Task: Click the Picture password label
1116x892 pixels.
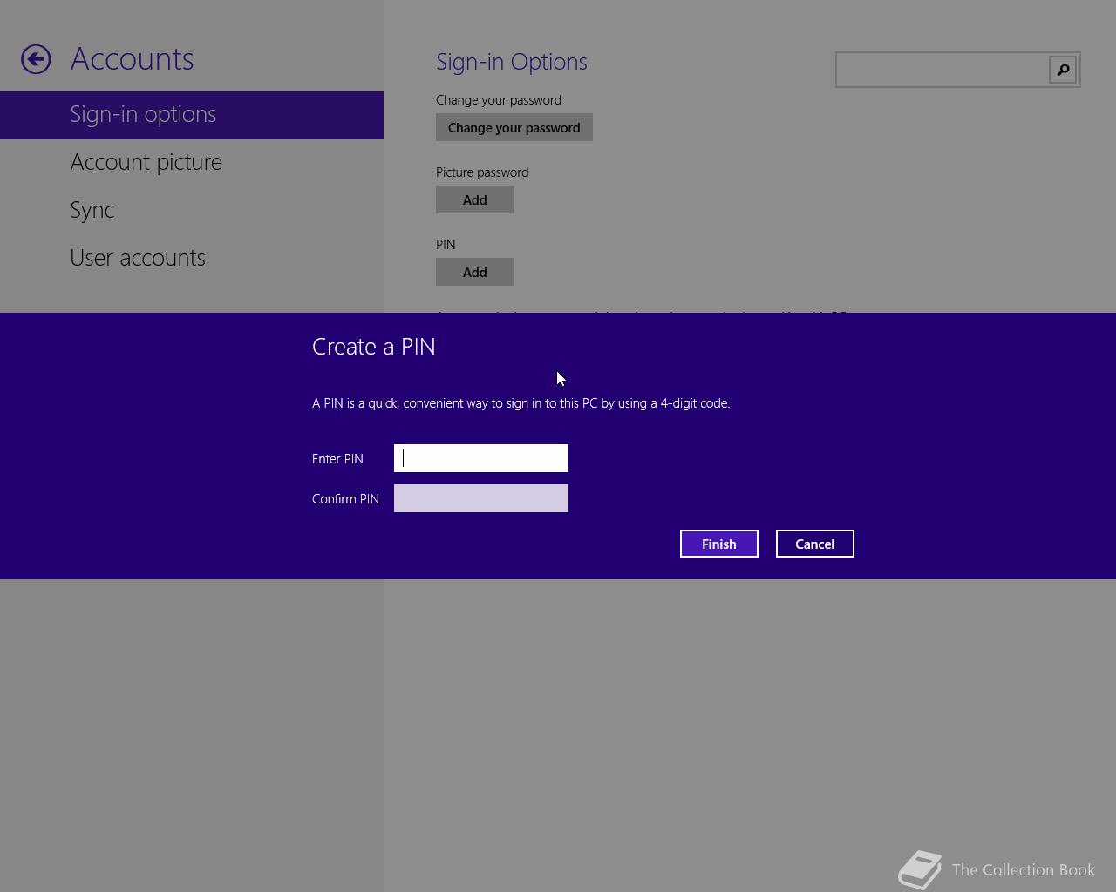Action: (x=482, y=172)
